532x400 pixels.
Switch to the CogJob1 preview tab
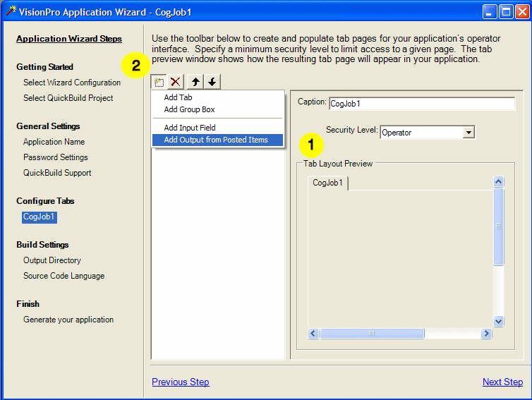328,183
